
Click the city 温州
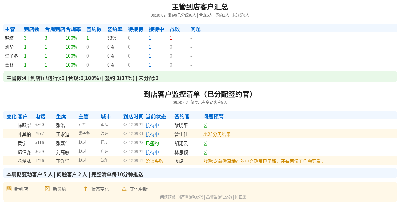pyautogui.click(x=105, y=134)
